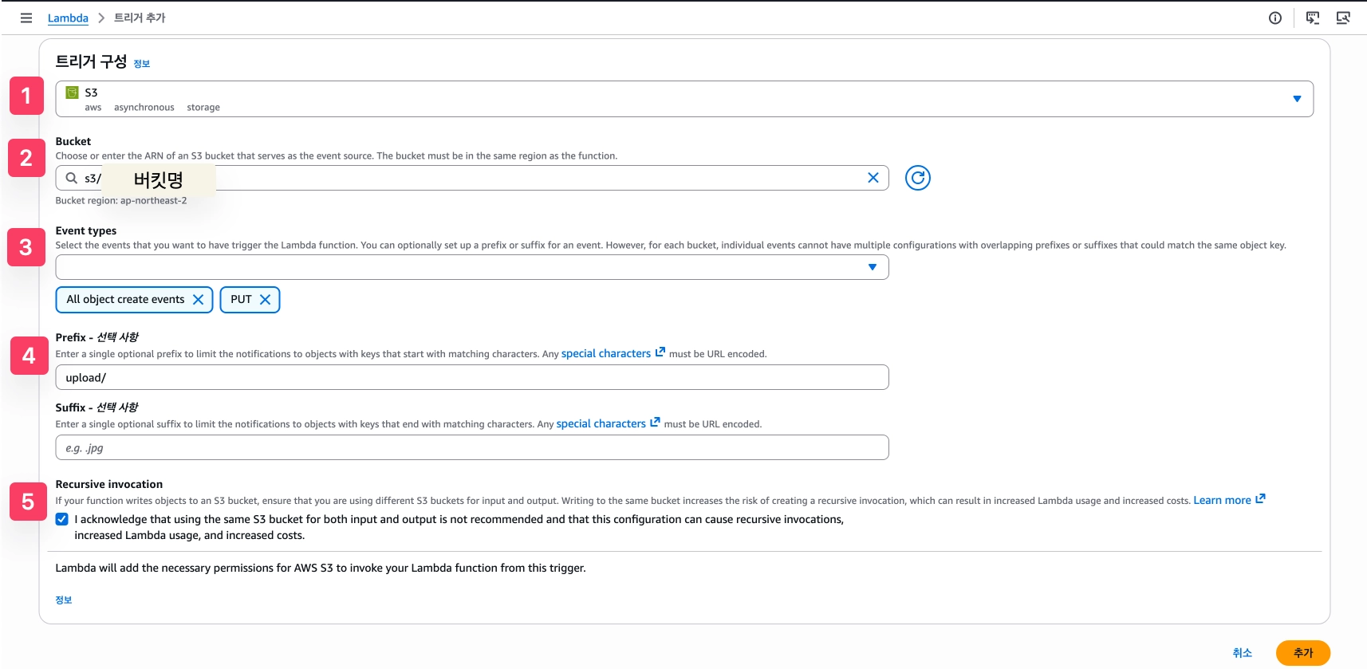Focus the Suffix input field
Screen dimensions: 1367x669
pos(472,447)
